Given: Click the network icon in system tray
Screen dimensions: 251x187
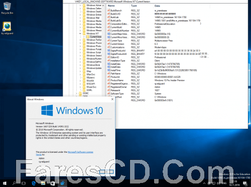Looking at the screenshot, I should click(214, 183).
